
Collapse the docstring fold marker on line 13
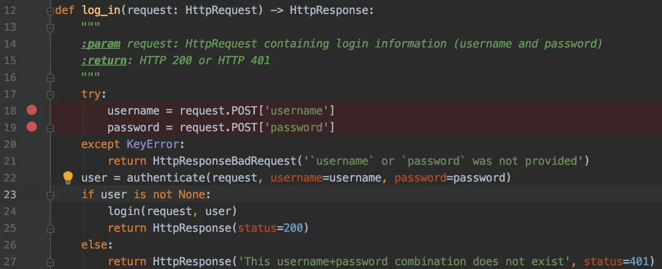coord(50,27)
